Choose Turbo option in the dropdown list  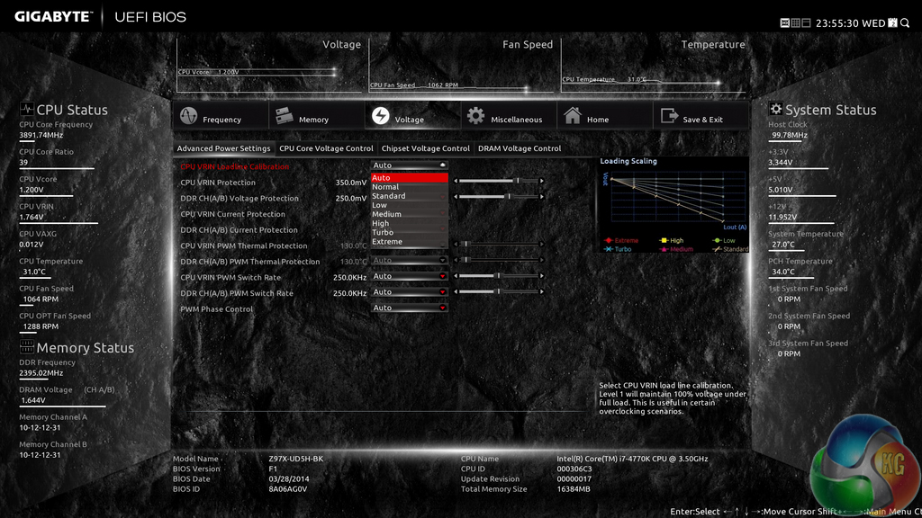coord(384,233)
